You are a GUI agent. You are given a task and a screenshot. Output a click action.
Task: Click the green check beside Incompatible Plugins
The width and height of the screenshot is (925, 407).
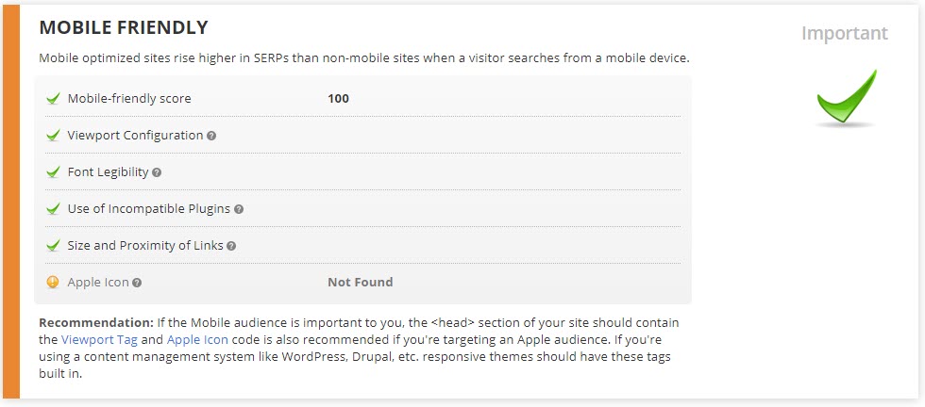tap(53, 208)
